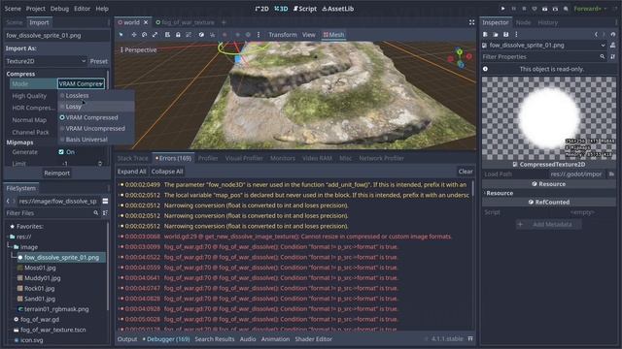Click the Inspector load resource folder icon
622x349 pixels.
pos(496,35)
